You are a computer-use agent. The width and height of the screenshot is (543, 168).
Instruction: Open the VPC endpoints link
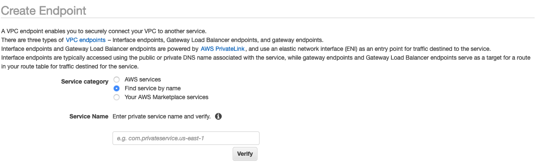pos(86,40)
